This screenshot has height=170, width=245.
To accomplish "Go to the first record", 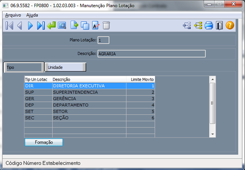I will click(10, 26).
